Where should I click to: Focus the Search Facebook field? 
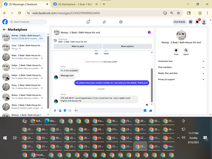click(x=28, y=22)
